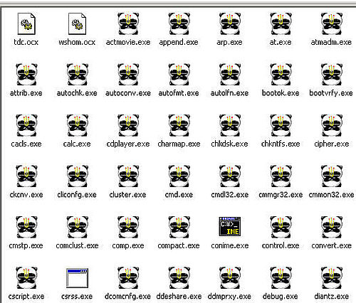This screenshot has height=303, width=356.
Task: Select the charmap.exe panda icon
Action: pos(179,125)
